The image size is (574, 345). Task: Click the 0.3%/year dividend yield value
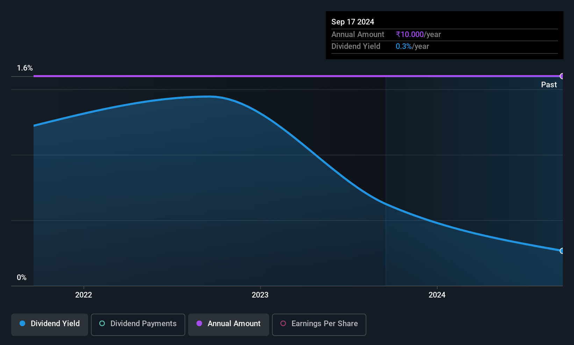(412, 46)
